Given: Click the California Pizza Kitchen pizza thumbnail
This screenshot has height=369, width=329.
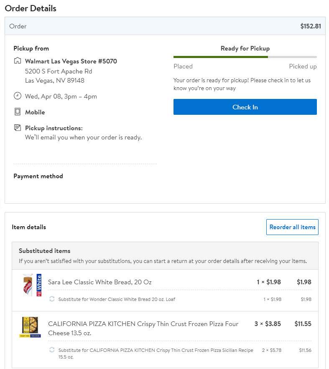Looking at the screenshot, I should (30, 327).
